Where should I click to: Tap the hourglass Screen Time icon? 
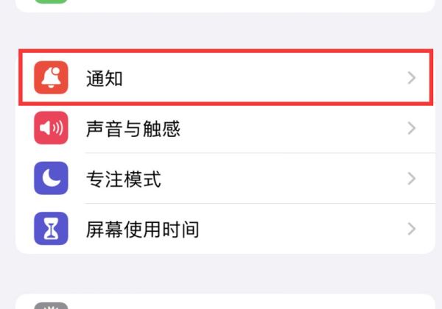tap(51, 229)
